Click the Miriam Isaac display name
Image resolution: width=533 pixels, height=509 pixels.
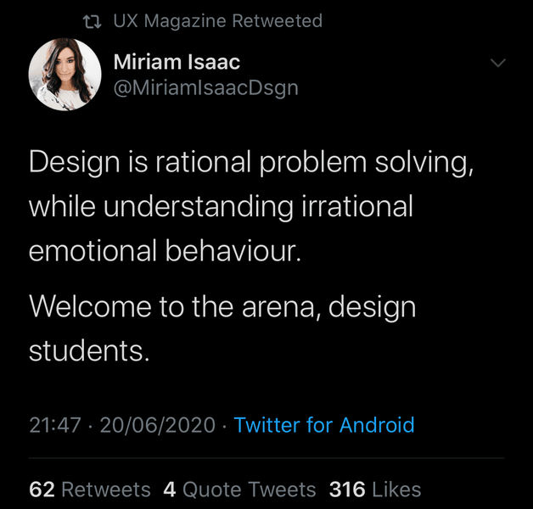pos(177,63)
